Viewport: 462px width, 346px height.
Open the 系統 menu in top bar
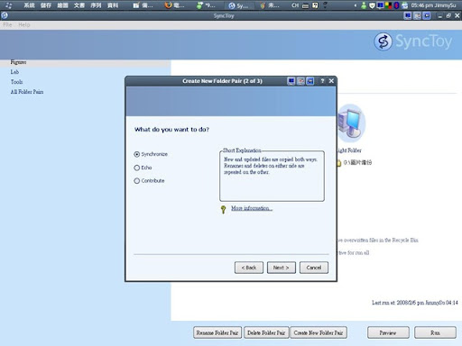[29, 5]
